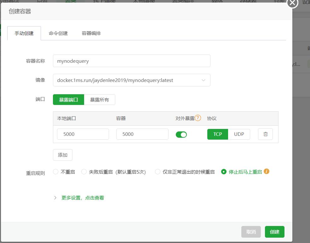Select 停止后马上重启 radio option

224,172
